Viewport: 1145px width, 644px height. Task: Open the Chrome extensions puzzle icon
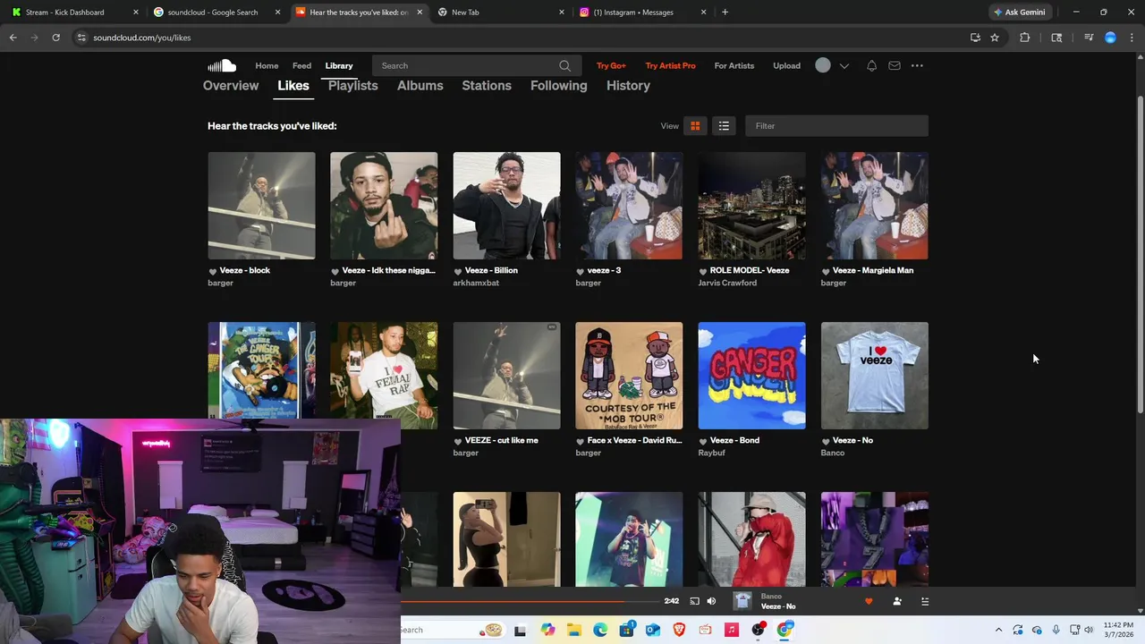[1025, 38]
